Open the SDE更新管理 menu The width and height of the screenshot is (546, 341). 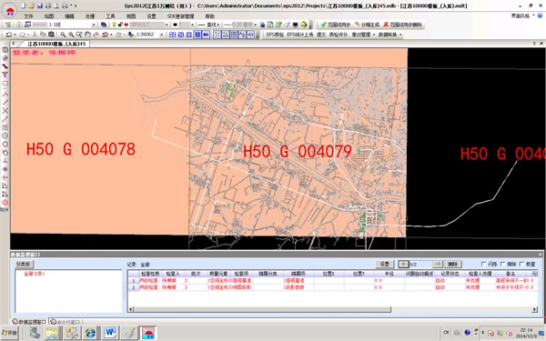coord(180,16)
